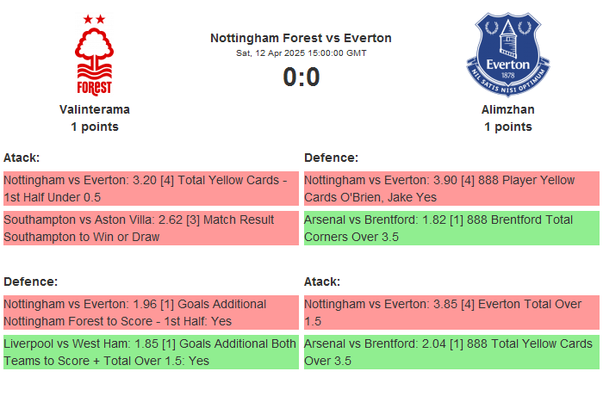Select the Valinterama player name
The height and width of the screenshot is (396, 603).
pyautogui.click(x=95, y=109)
